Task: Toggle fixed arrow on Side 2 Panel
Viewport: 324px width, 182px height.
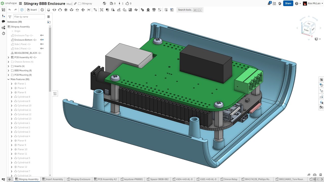Action: 42,49
